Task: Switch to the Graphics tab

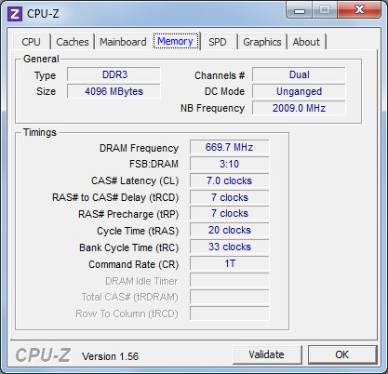Action: [x=262, y=42]
